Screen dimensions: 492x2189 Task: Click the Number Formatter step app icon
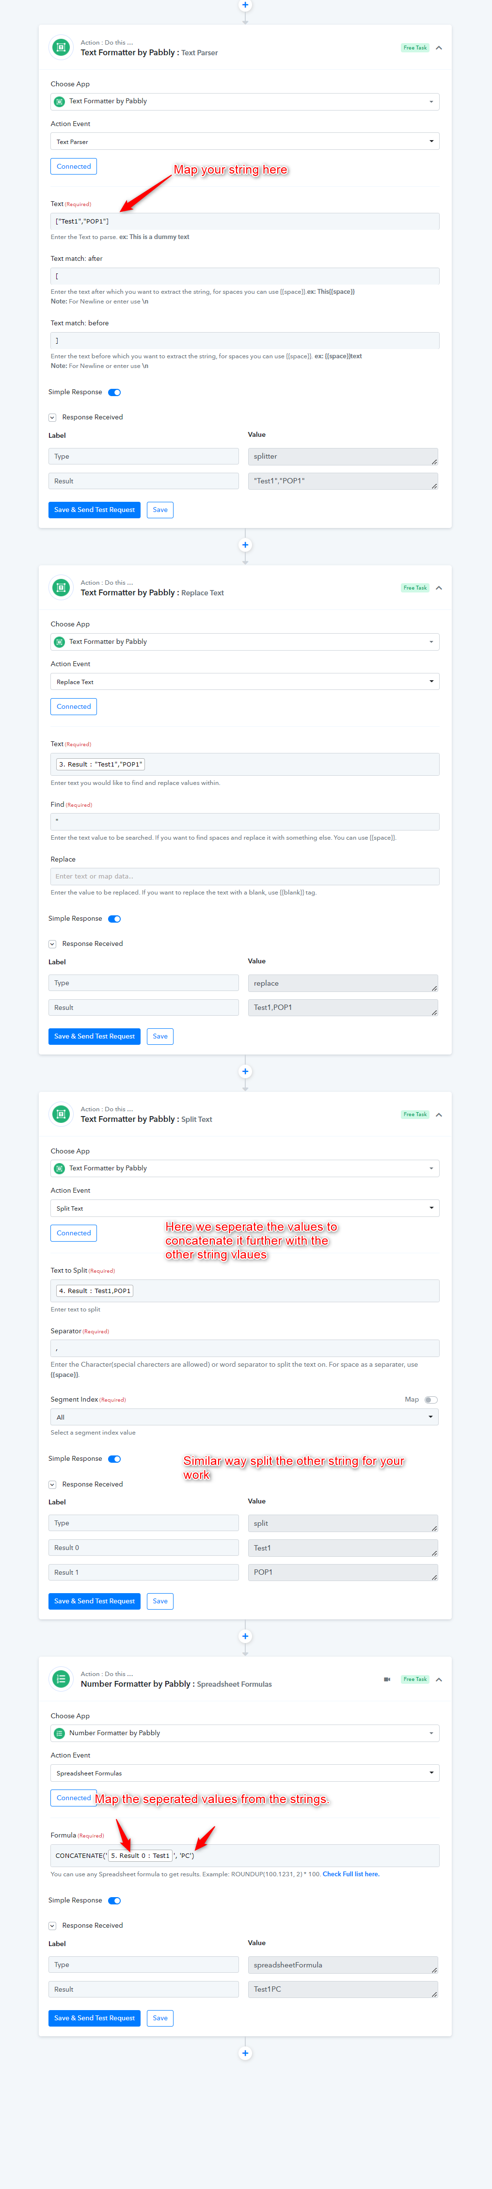(61, 1678)
